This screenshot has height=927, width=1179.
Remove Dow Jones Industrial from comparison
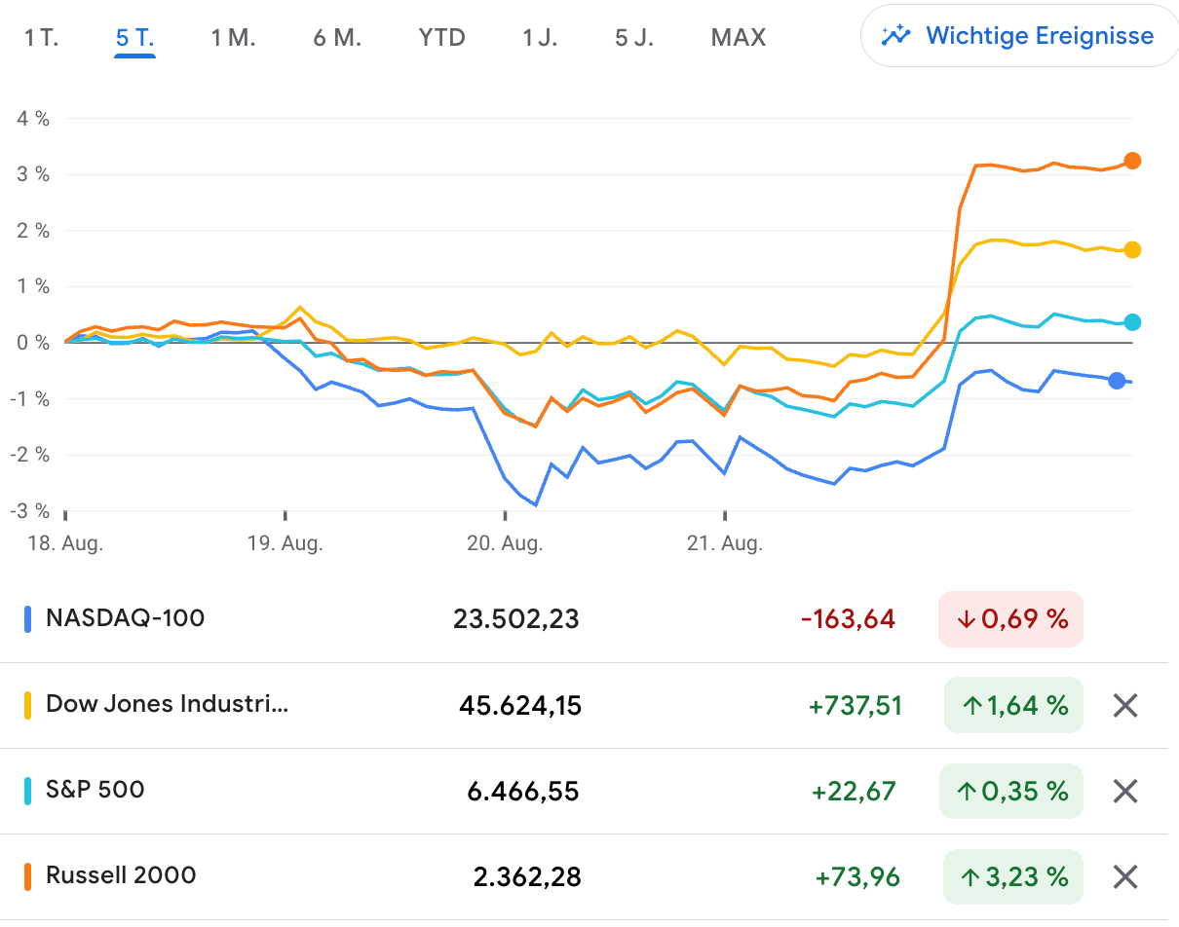[x=1125, y=705]
